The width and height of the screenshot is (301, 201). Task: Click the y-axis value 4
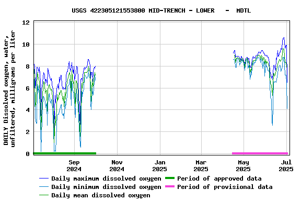[x=28, y=110]
